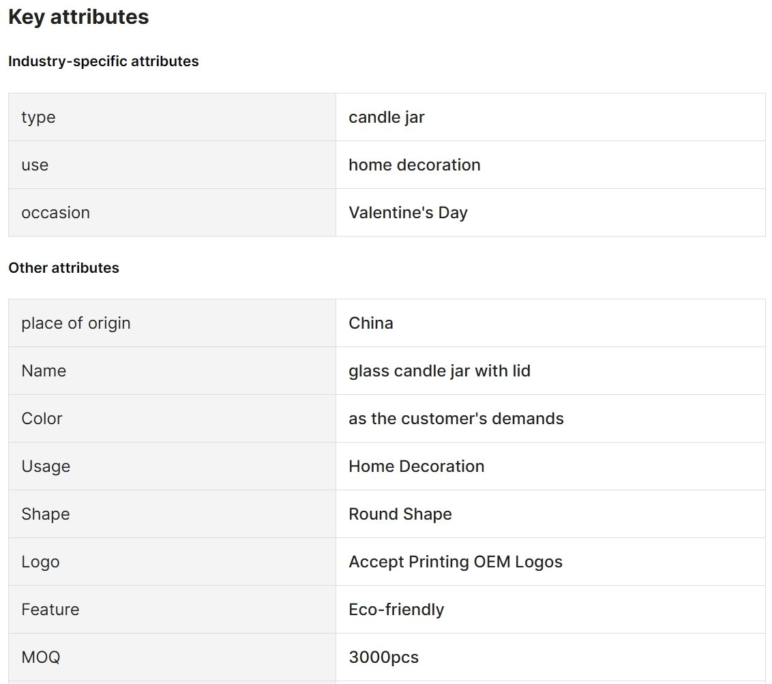Screen dimensions: 772x684
Task: Select the 'Eco-friendly' feature value
Action: point(396,610)
